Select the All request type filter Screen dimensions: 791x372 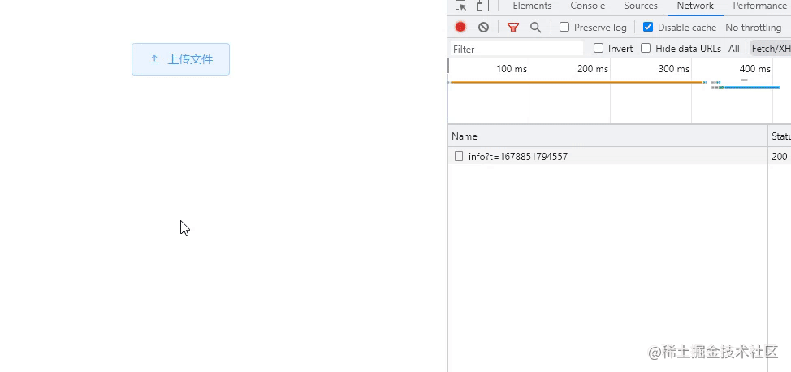point(734,49)
